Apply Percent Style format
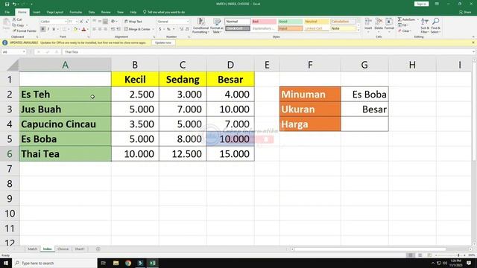The width and height of the screenshot is (477, 268). [x=168, y=29]
